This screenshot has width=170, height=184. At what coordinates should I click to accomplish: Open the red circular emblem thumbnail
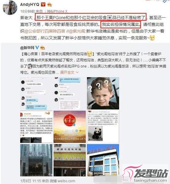point(70,127)
